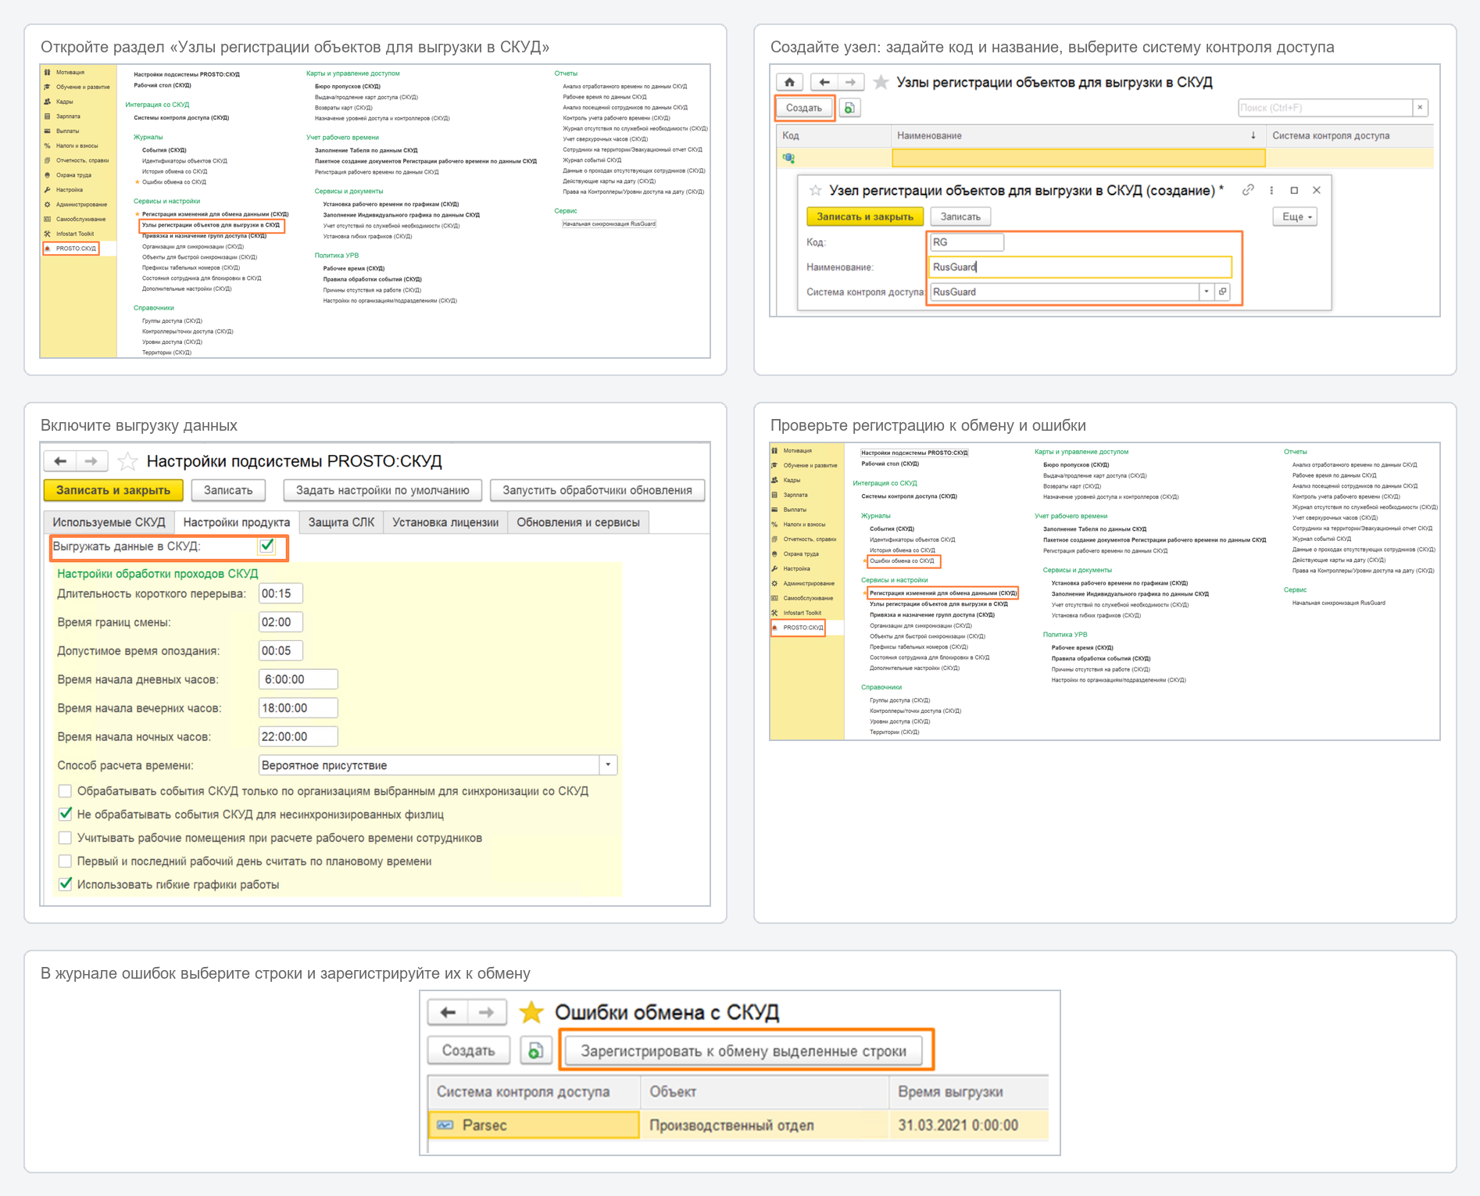Check Первый и последний рабочий день checkbox

point(66,861)
